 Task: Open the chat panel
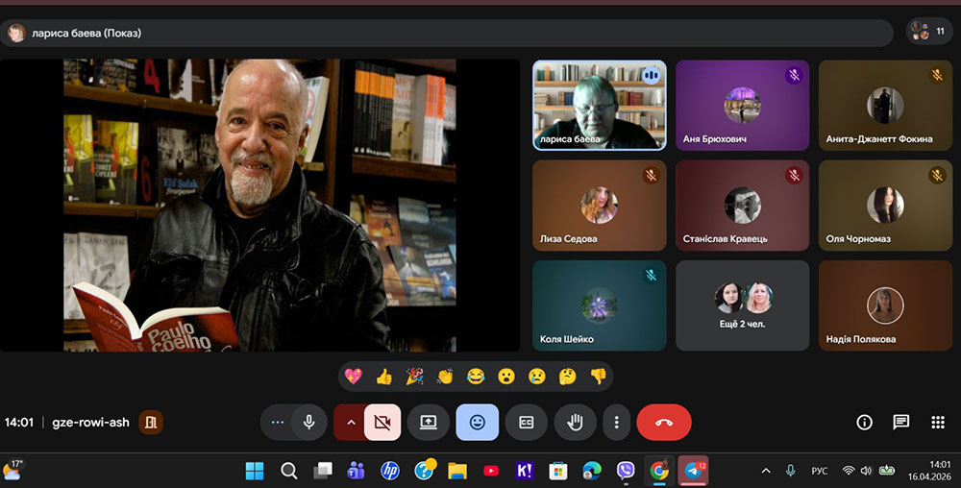pos(900,422)
